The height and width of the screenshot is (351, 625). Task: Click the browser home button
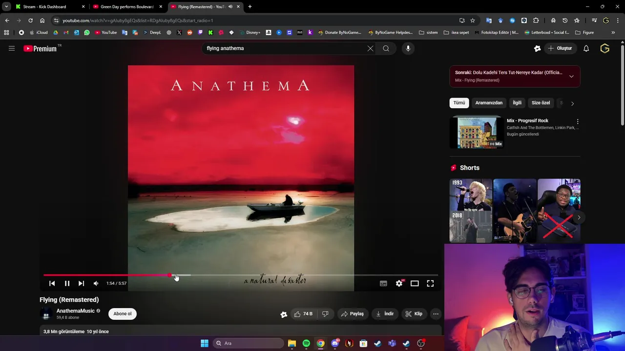click(42, 20)
